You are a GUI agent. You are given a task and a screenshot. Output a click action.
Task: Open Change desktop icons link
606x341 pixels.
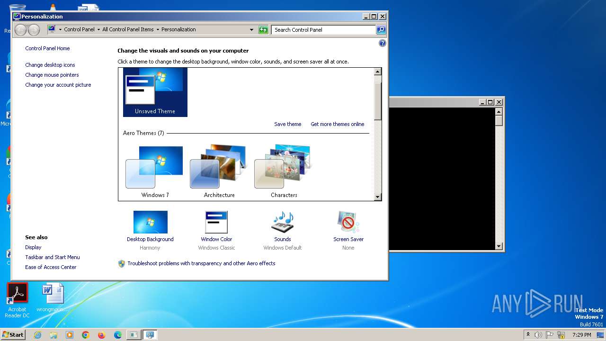(x=50, y=65)
